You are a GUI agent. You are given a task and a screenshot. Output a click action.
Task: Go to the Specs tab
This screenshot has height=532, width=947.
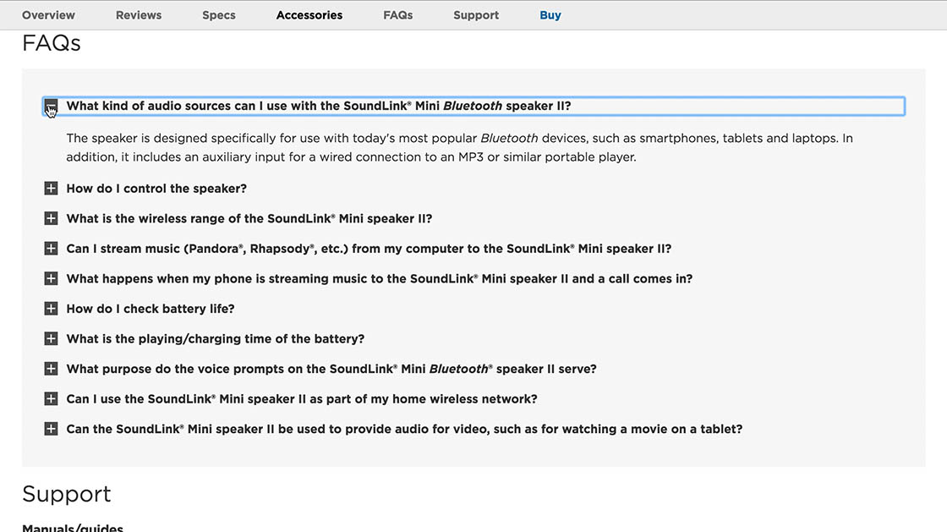coord(219,15)
